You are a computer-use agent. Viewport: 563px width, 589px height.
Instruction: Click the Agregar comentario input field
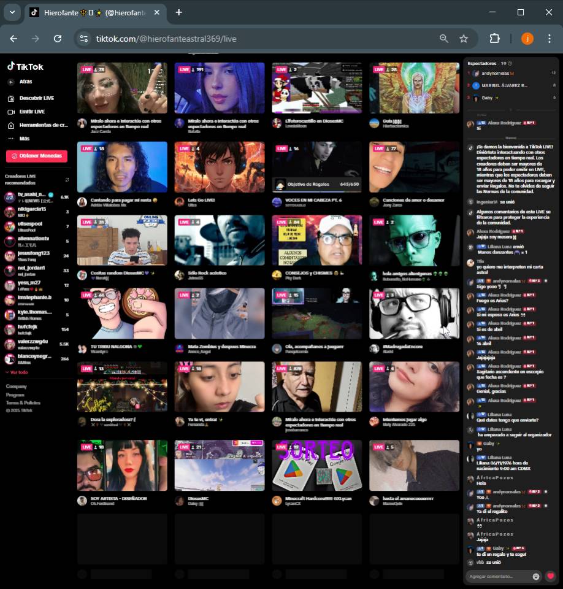pyautogui.click(x=498, y=577)
